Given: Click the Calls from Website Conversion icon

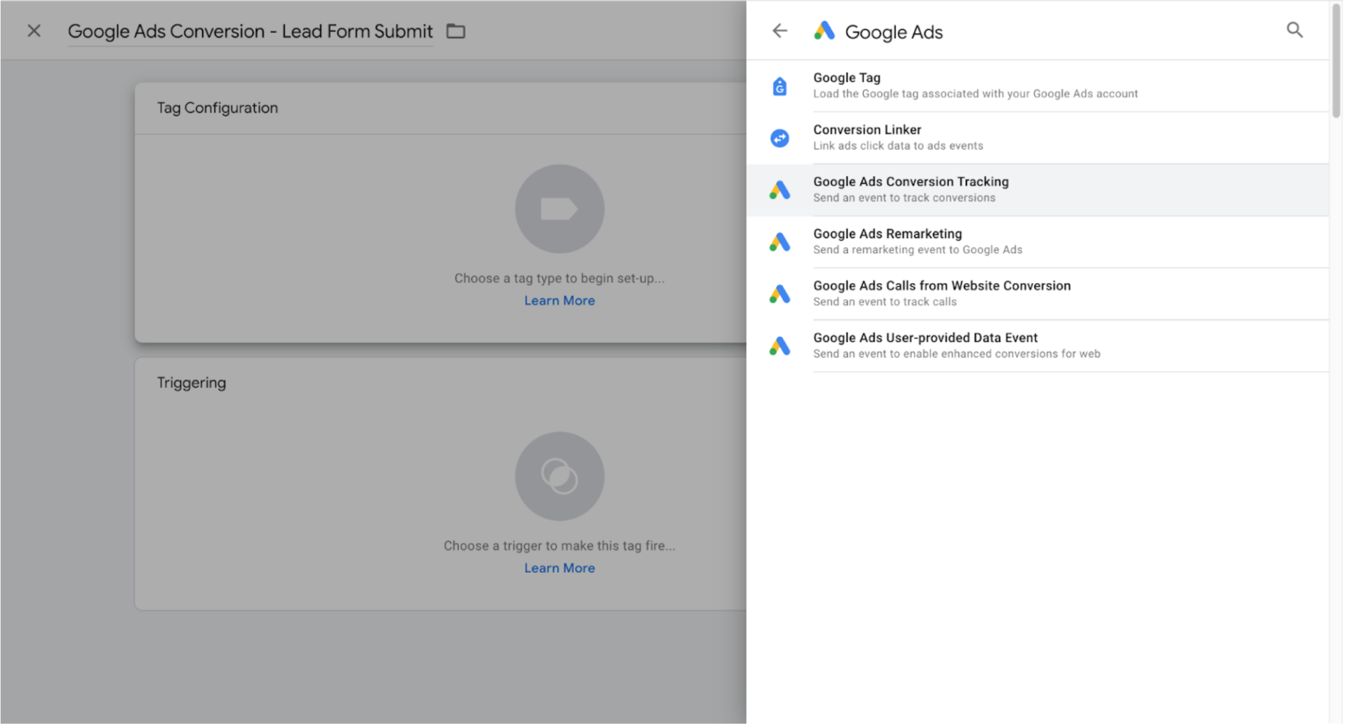Looking at the screenshot, I should pos(780,294).
